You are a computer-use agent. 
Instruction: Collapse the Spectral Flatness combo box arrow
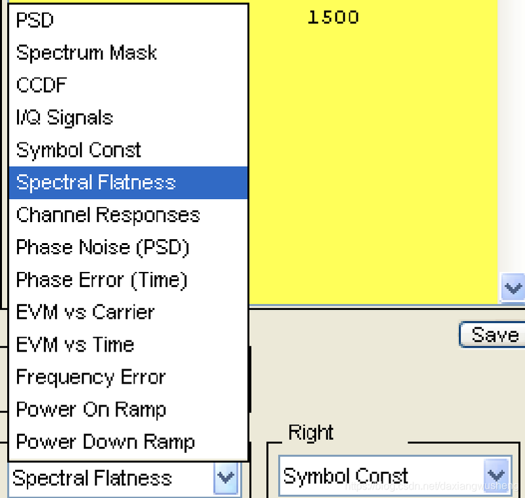226,478
